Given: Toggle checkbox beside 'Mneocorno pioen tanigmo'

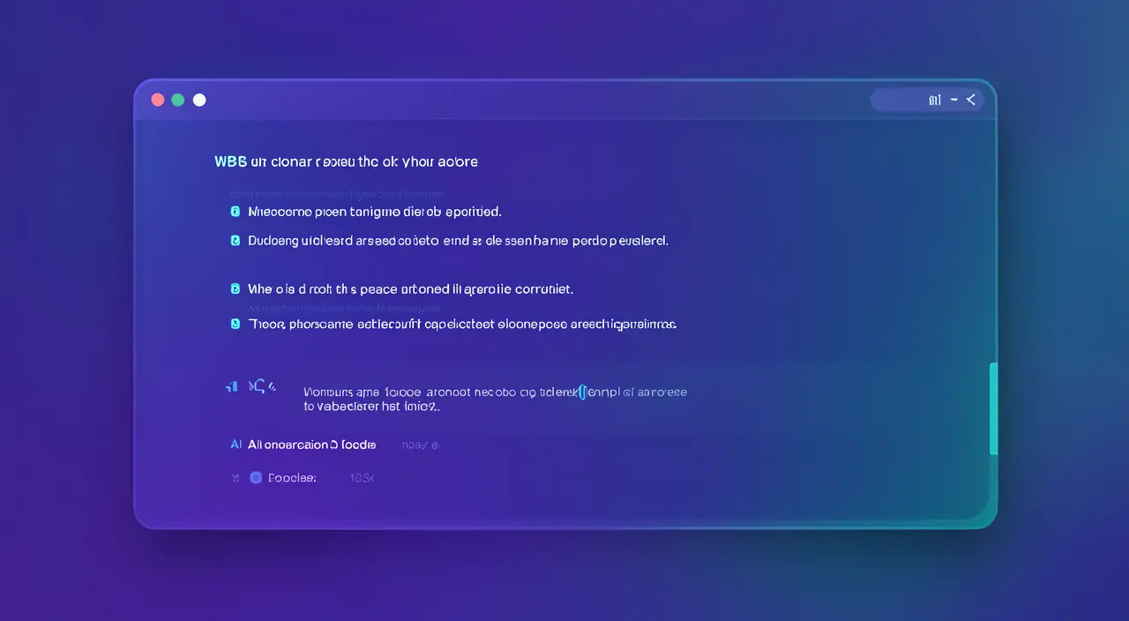Looking at the screenshot, I should pyautogui.click(x=235, y=212).
